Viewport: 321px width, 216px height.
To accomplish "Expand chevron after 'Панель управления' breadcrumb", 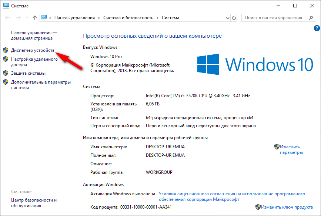I will 99,18.
